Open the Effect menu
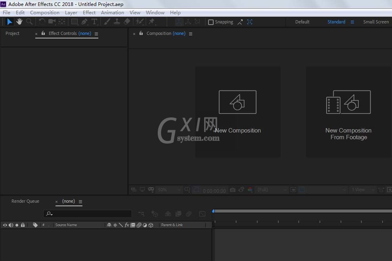The height and width of the screenshot is (261, 392). click(89, 13)
